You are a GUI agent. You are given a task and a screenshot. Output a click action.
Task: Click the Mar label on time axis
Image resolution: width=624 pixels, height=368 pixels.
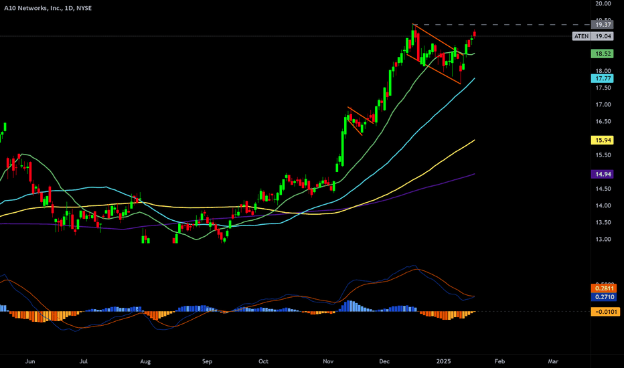click(x=553, y=361)
